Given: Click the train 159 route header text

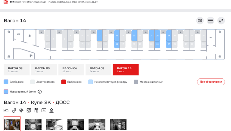Looking at the screenshot, I should coord(54,2).
